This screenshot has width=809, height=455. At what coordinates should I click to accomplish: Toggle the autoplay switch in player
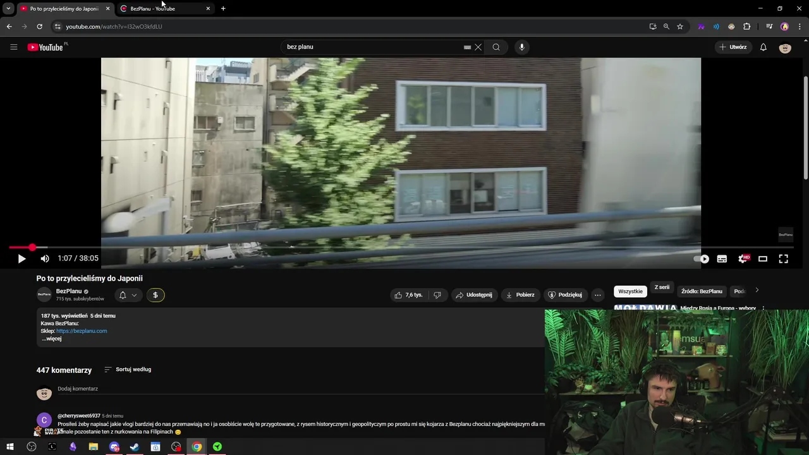[702, 258]
